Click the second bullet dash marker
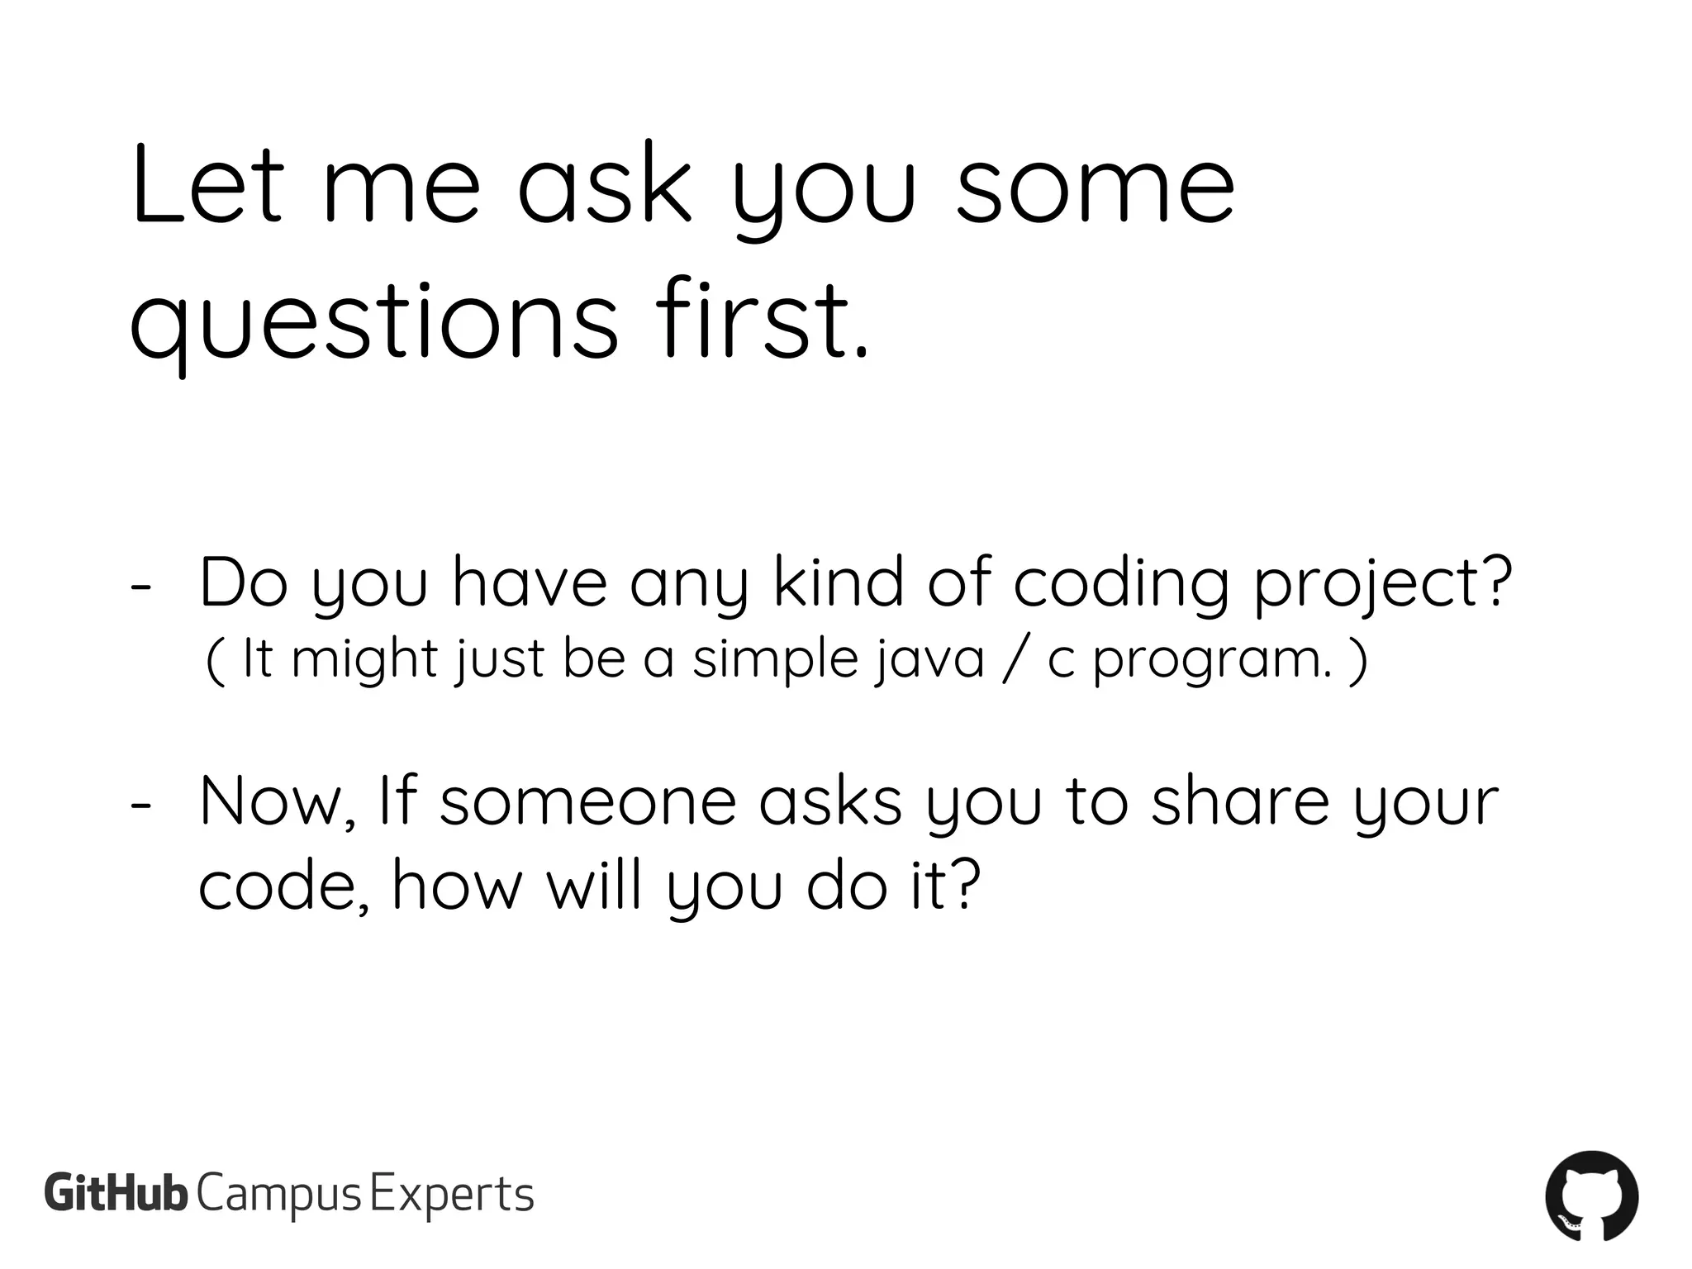This screenshot has width=1692, height=1269. click(x=140, y=803)
